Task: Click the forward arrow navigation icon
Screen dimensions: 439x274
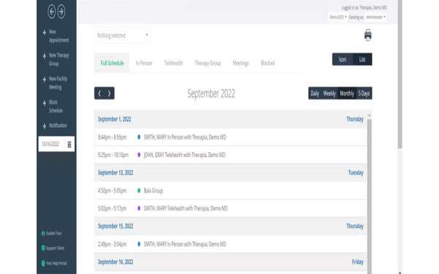Action: [61, 12]
